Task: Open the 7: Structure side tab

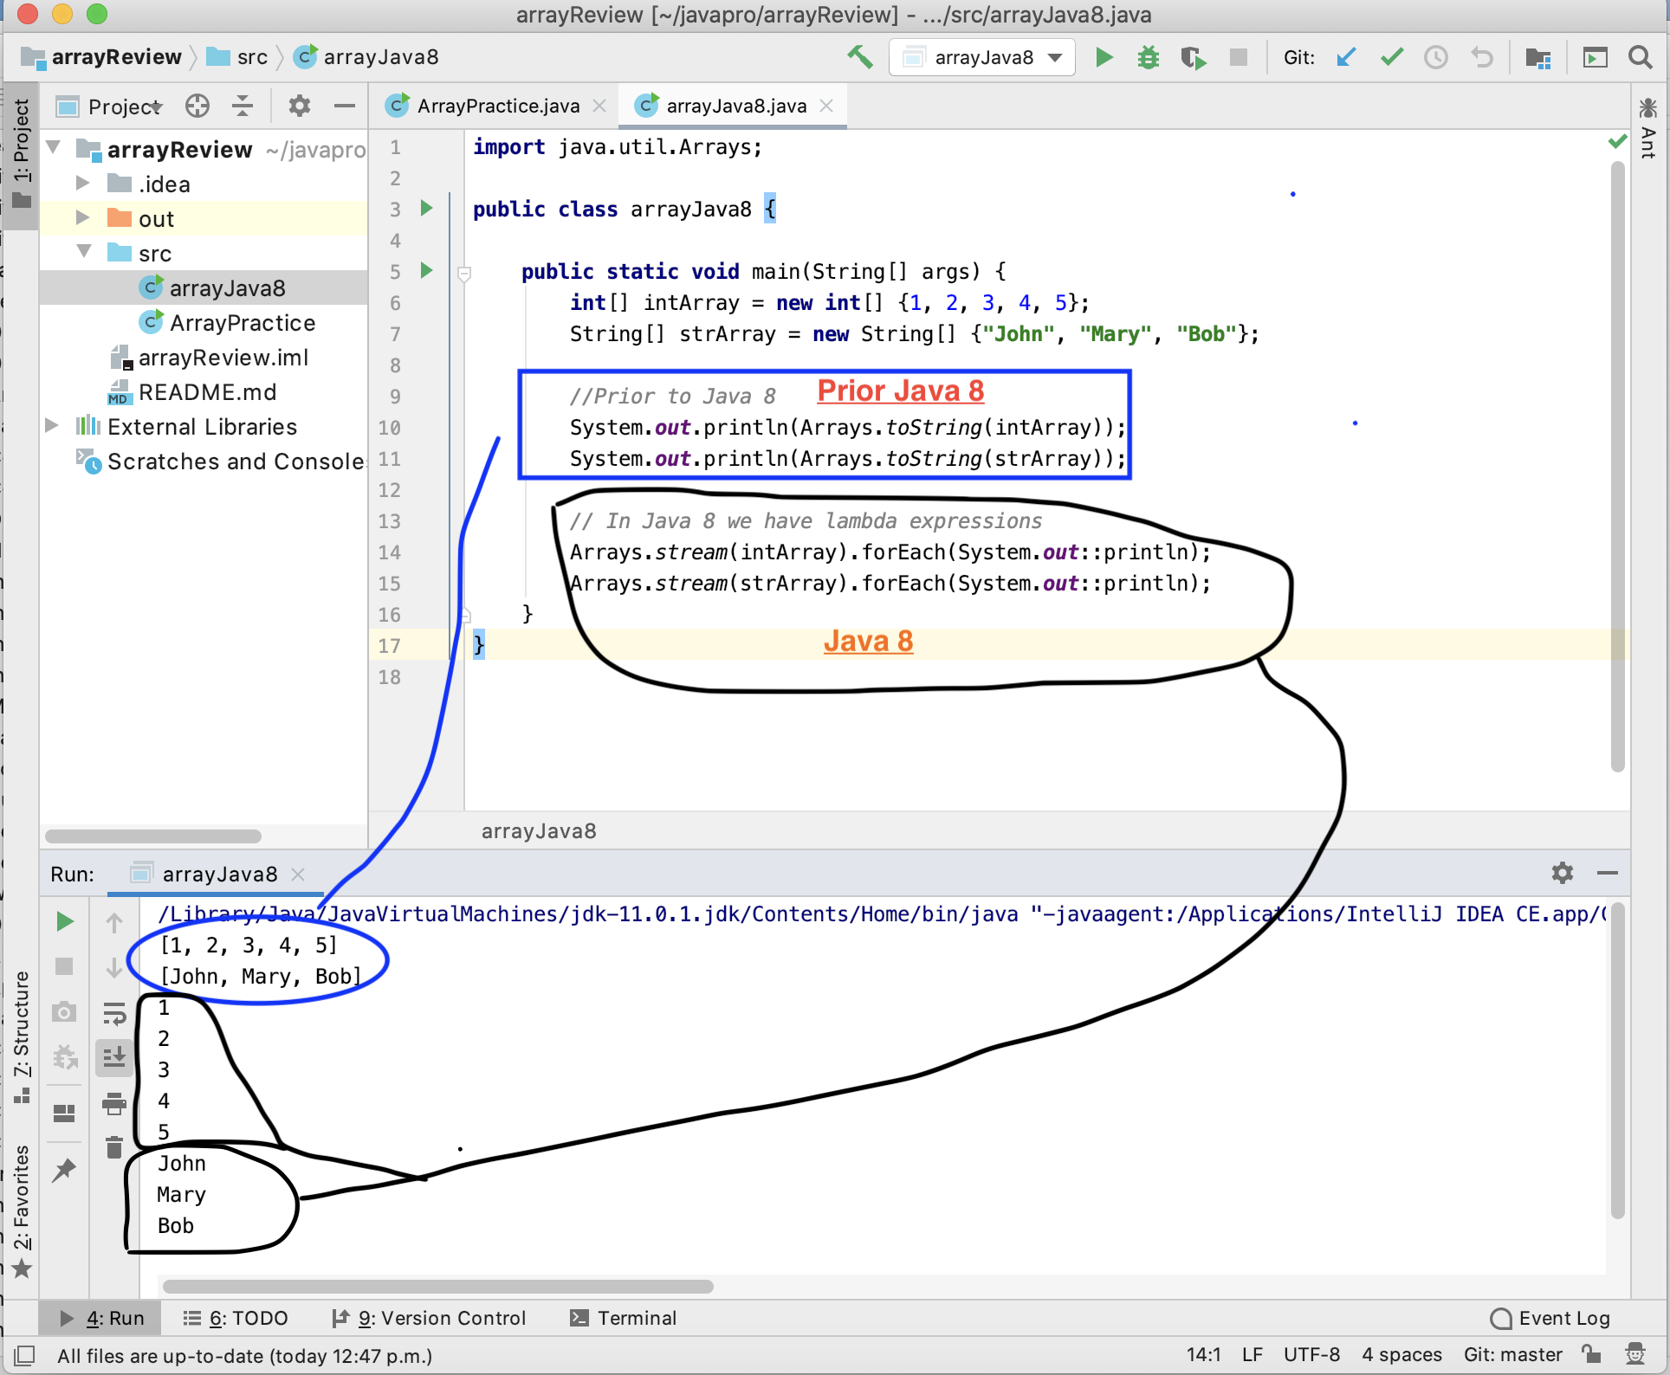Action: pos(22,1036)
